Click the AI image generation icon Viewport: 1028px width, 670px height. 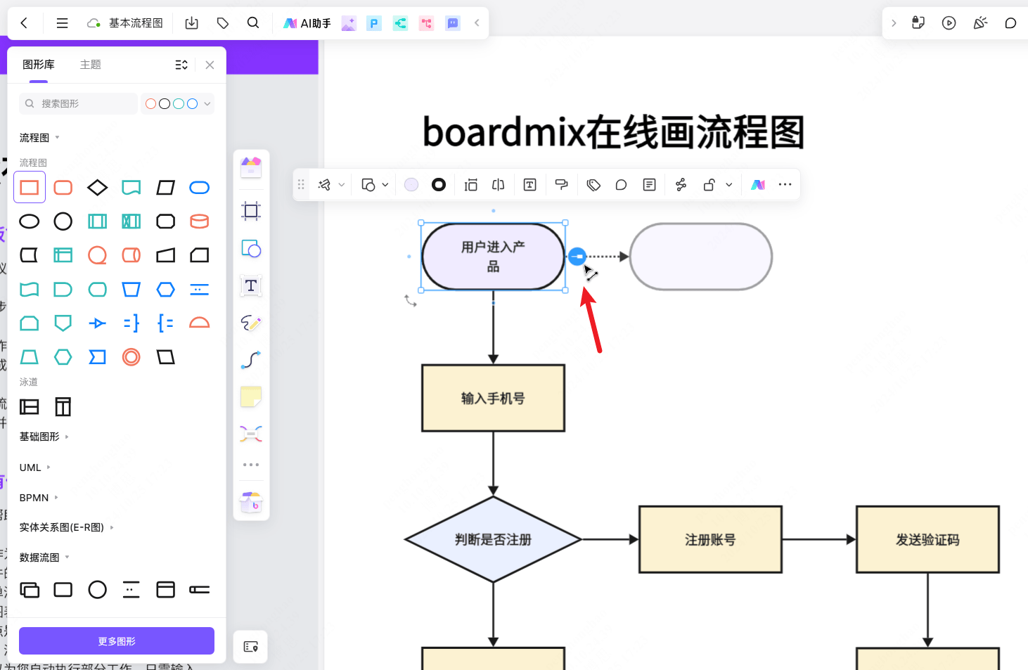pyautogui.click(x=349, y=23)
